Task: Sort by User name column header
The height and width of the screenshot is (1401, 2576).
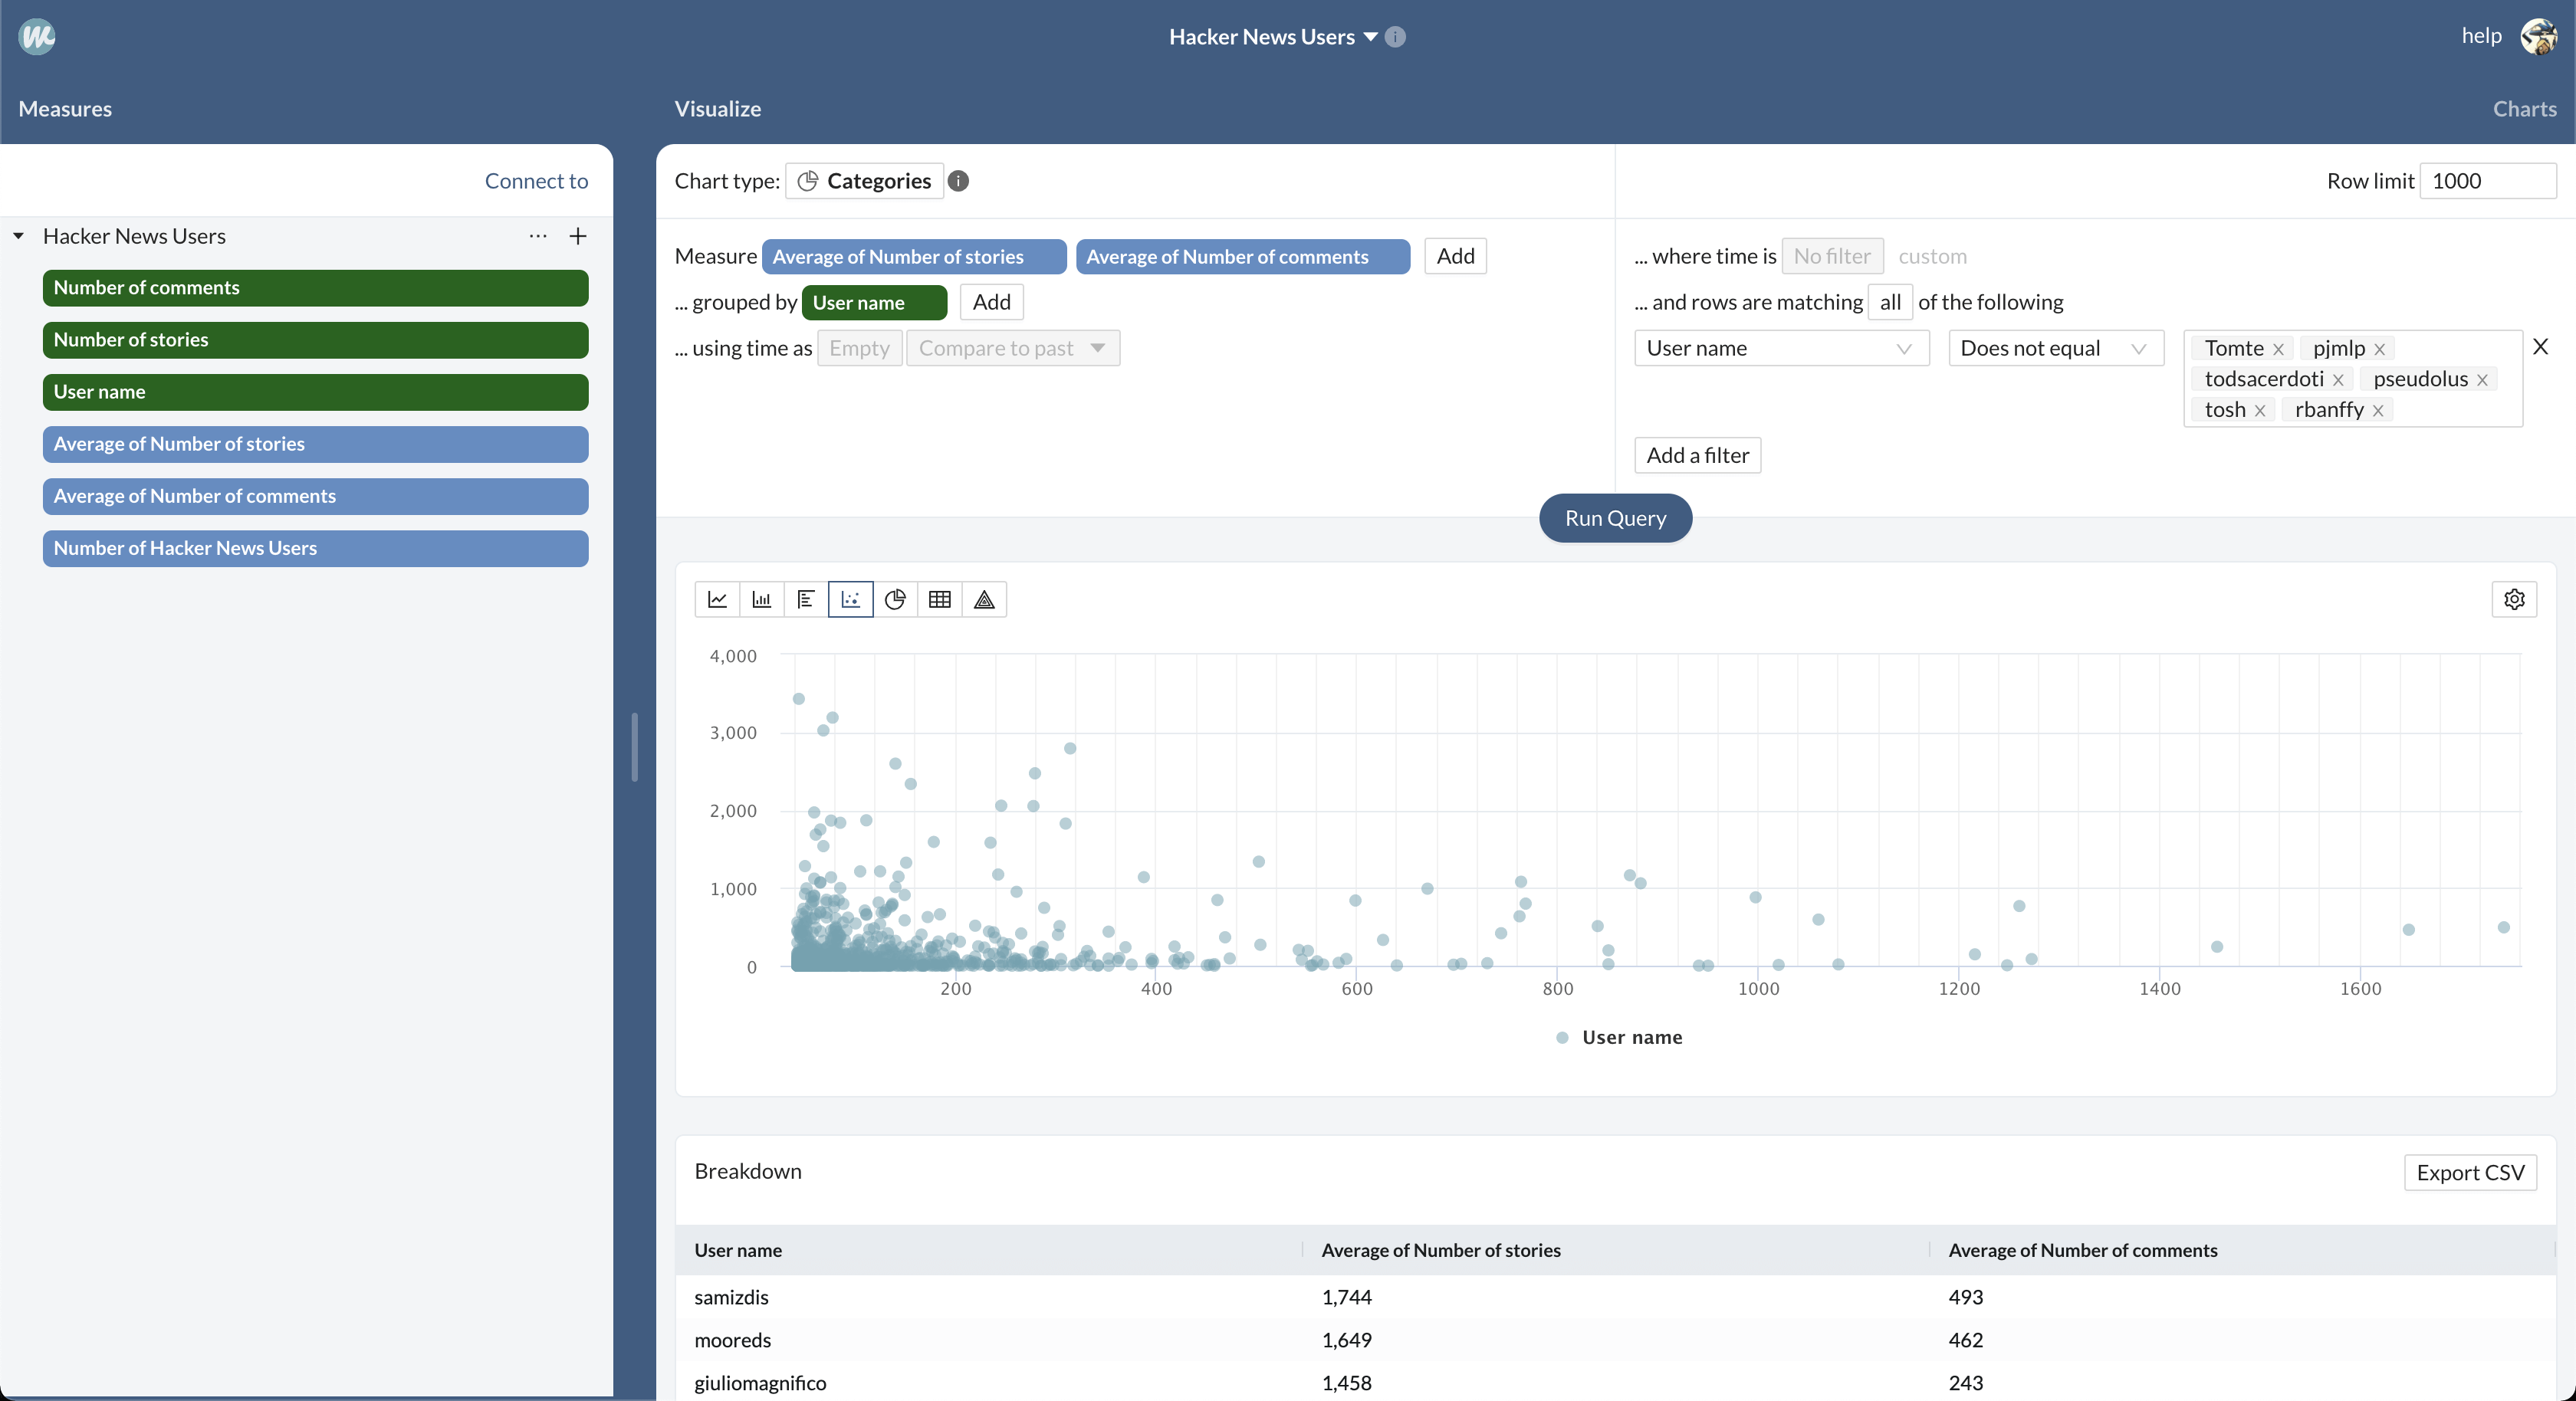Action: [x=738, y=1250]
